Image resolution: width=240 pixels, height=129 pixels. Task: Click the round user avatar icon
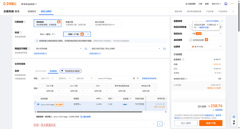tap(226, 4)
